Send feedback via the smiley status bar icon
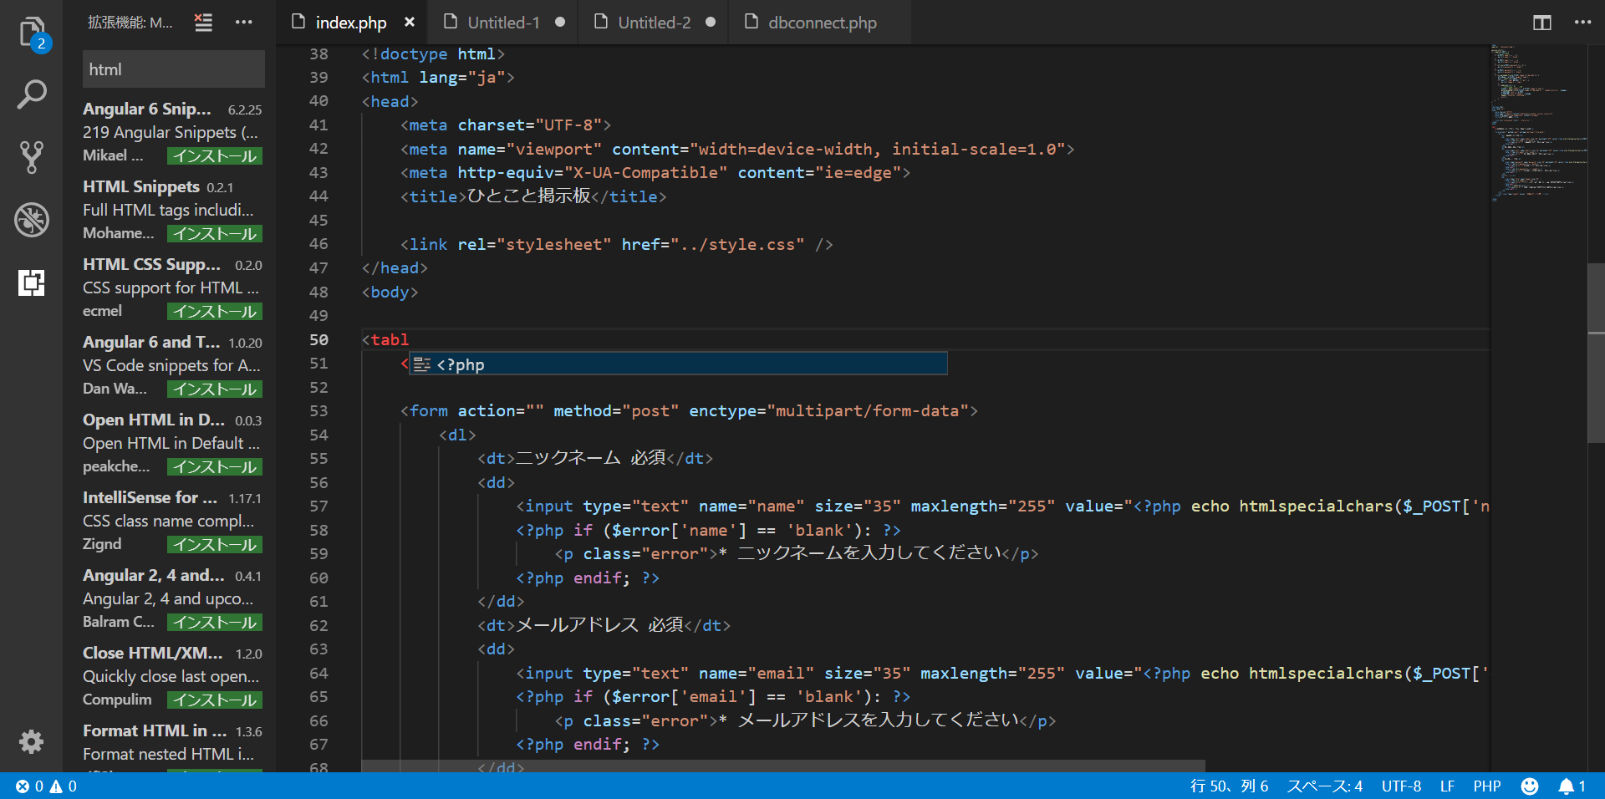 click(x=1530, y=786)
